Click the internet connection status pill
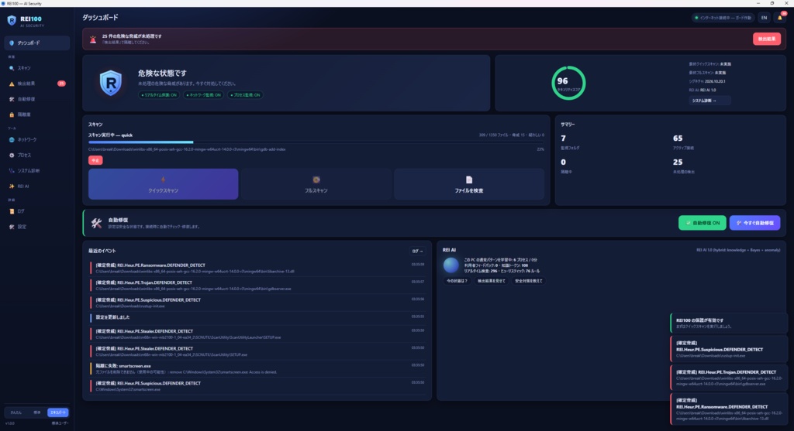Viewport: 794px width, 431px height. (723, 18)
